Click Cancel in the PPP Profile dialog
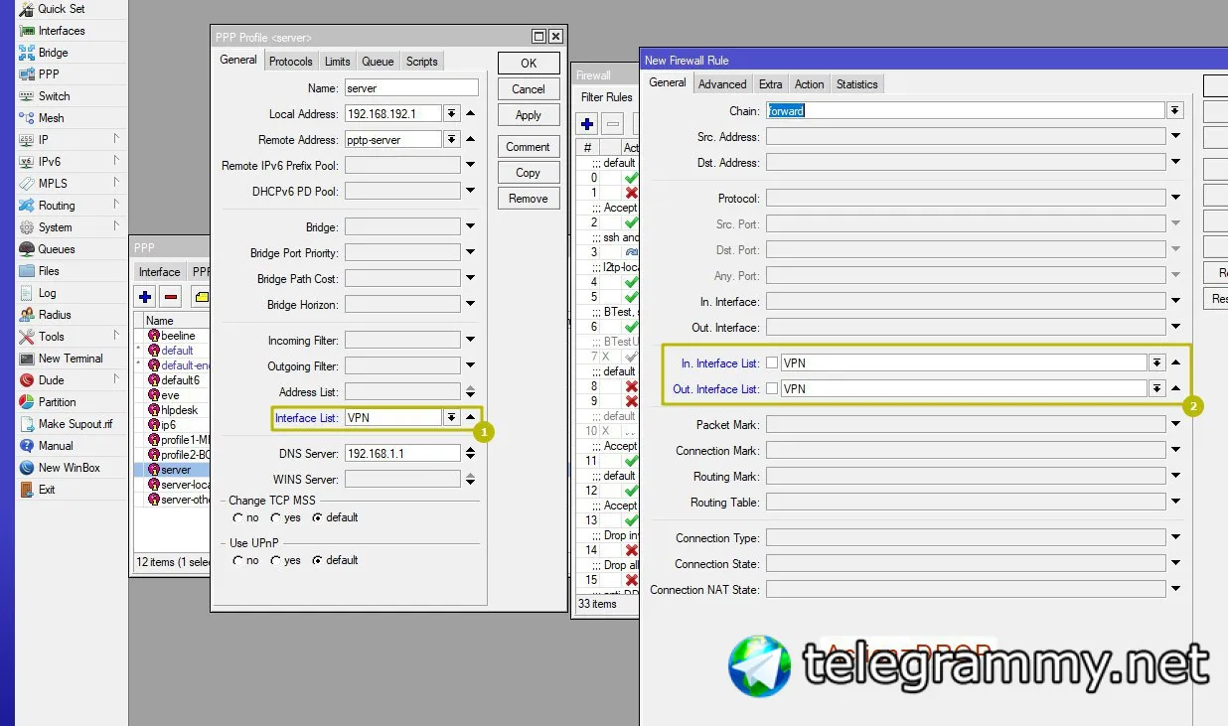The width and height of the screenshot is (1228, 726). tap(529, 89)
